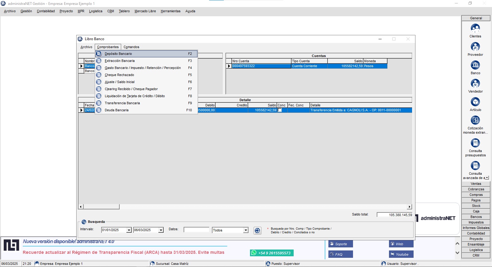Click the Usuario status bar icon
492x267 pixels.
tap(383, 264)
